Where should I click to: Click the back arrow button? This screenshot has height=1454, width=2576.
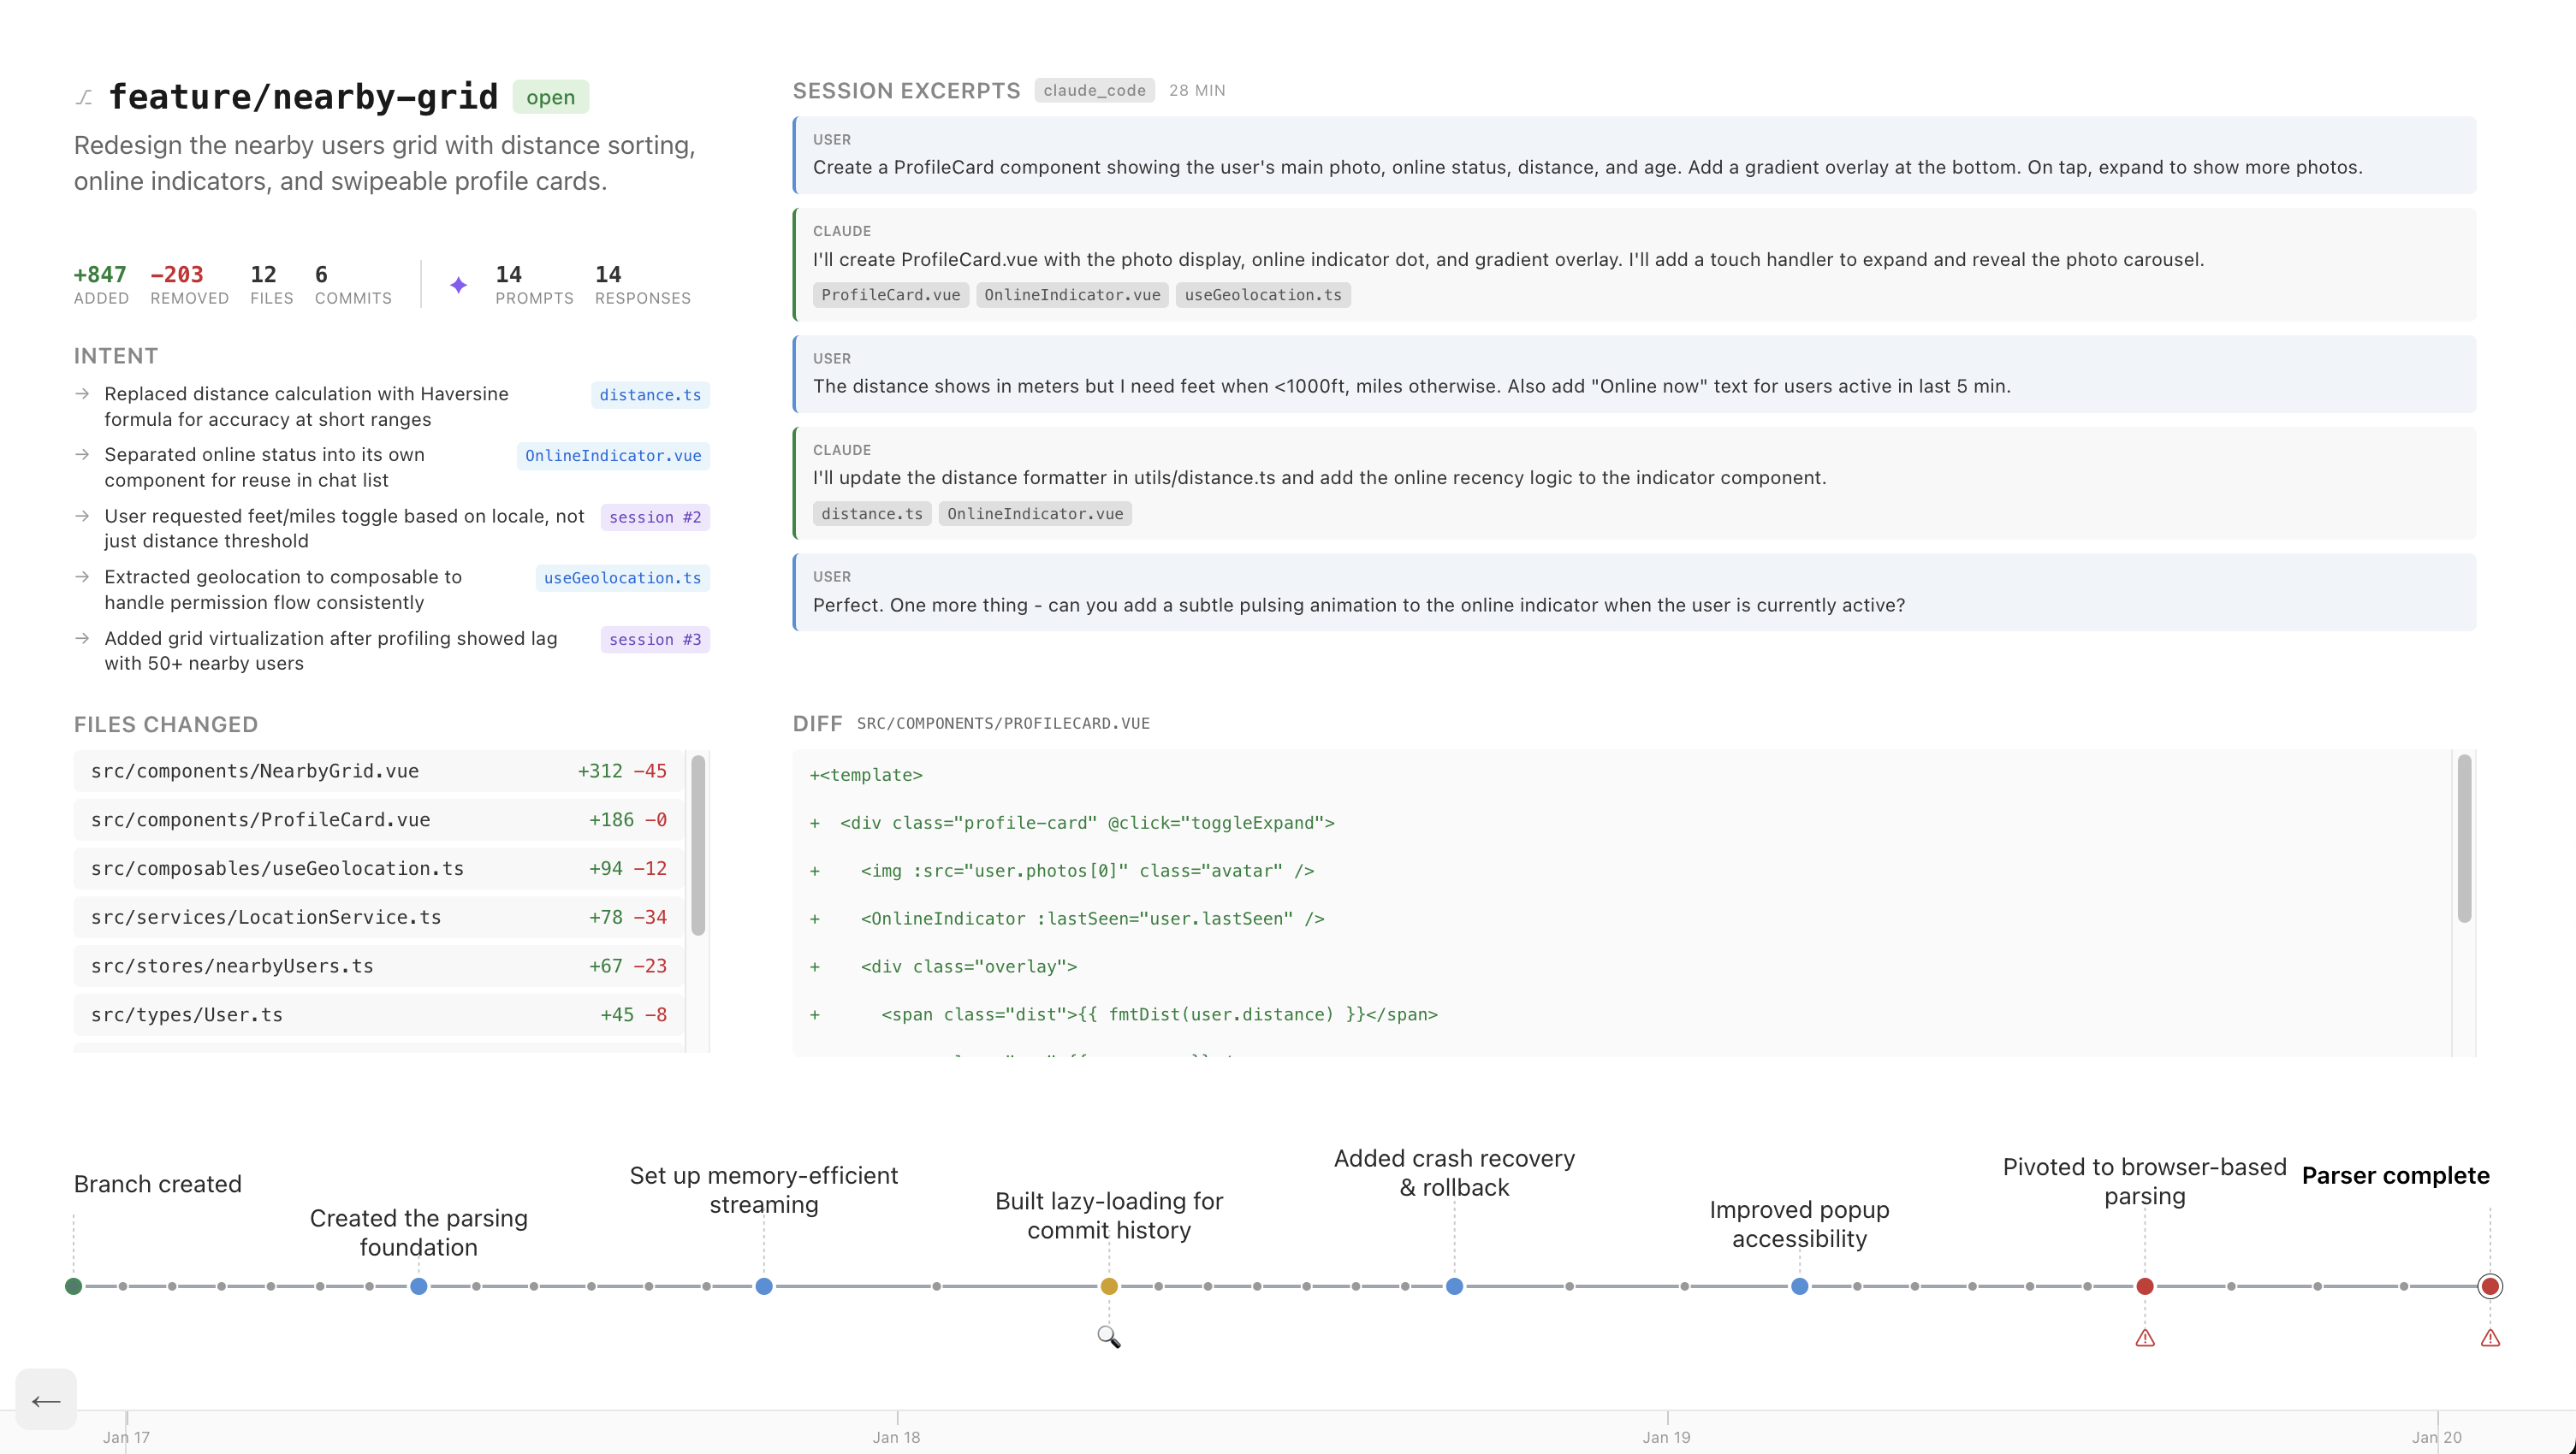[x=46, y=1400]
